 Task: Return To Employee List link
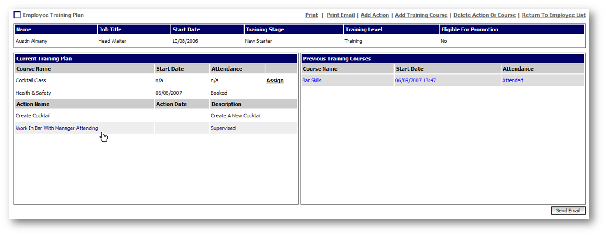click(553, 15)
